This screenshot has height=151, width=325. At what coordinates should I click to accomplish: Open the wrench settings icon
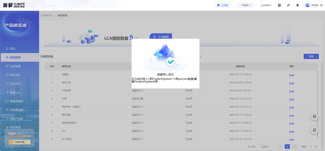pos(288,5)
